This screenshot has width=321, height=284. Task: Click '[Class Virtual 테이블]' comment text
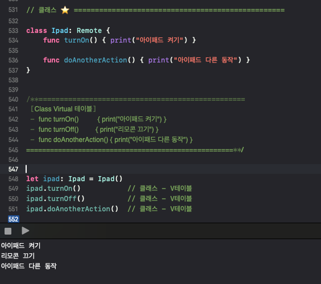point(63,109)
